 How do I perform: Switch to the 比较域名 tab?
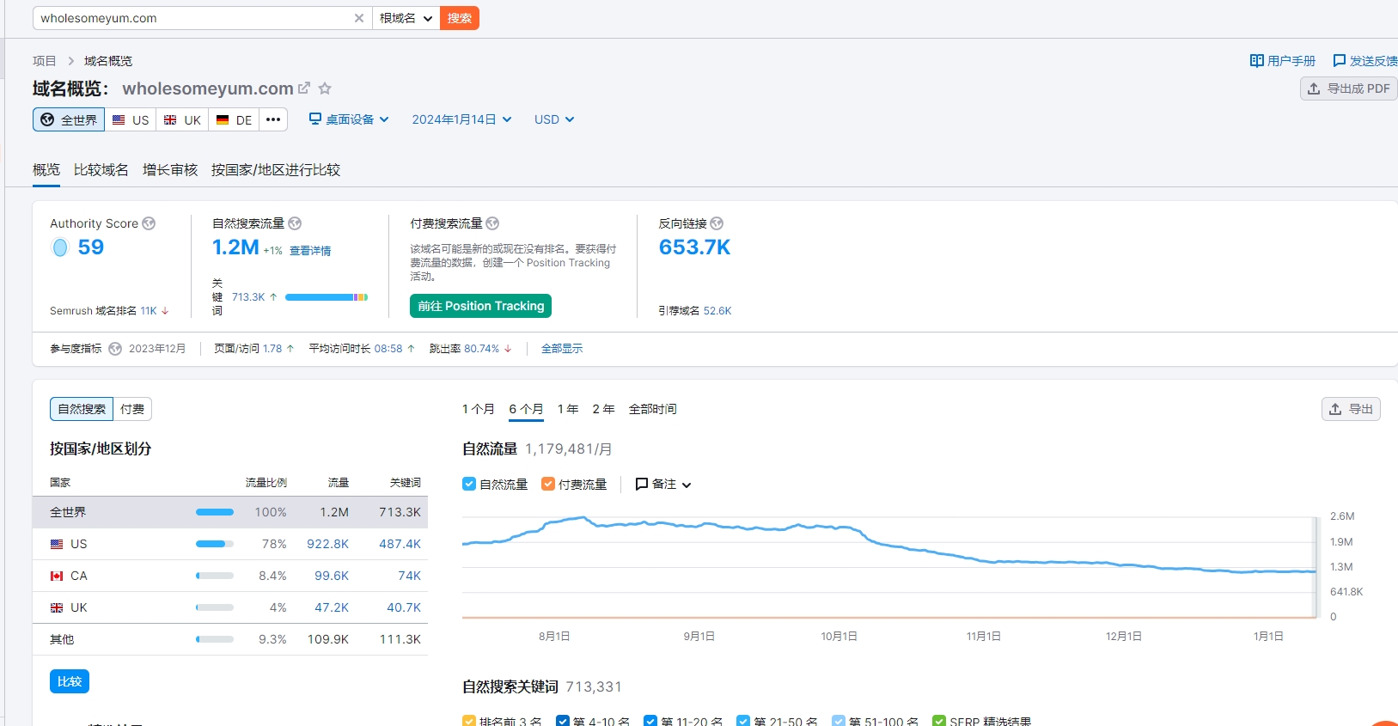point(101,170)
